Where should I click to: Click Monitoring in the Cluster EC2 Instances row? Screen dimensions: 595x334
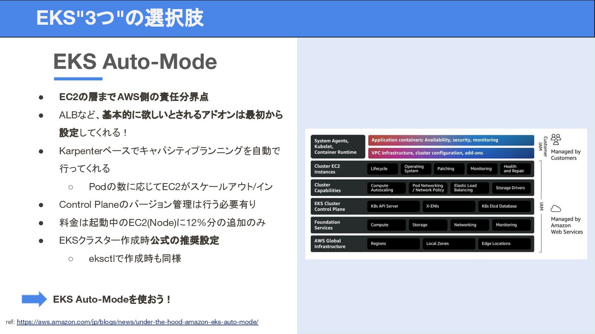[x=482, y=169]
